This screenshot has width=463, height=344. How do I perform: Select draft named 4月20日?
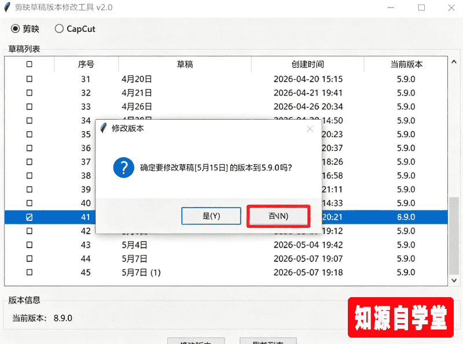click(137, 79)
